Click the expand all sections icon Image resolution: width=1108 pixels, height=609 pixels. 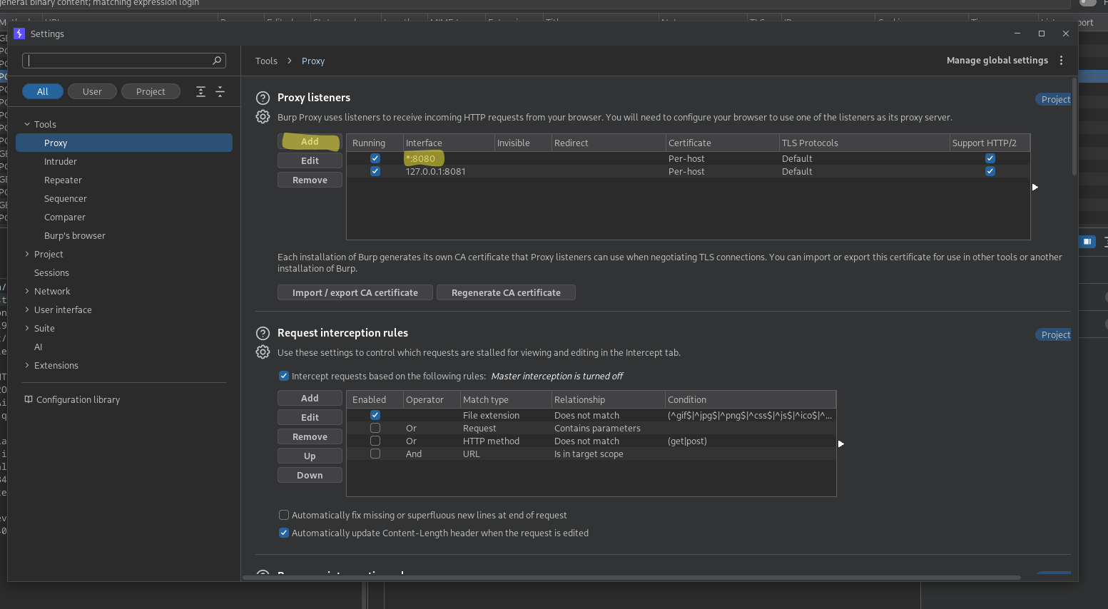point(200,91)
